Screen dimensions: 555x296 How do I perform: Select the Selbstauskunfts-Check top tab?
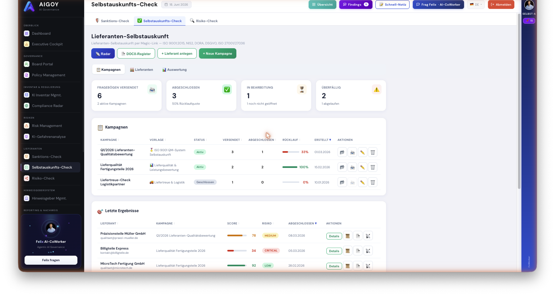point(160,21)
